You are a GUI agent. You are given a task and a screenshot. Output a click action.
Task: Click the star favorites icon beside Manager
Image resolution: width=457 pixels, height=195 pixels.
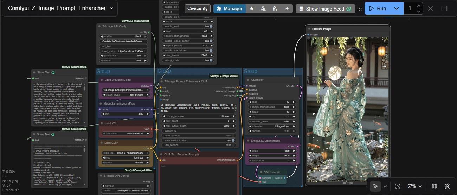[252, 9]
